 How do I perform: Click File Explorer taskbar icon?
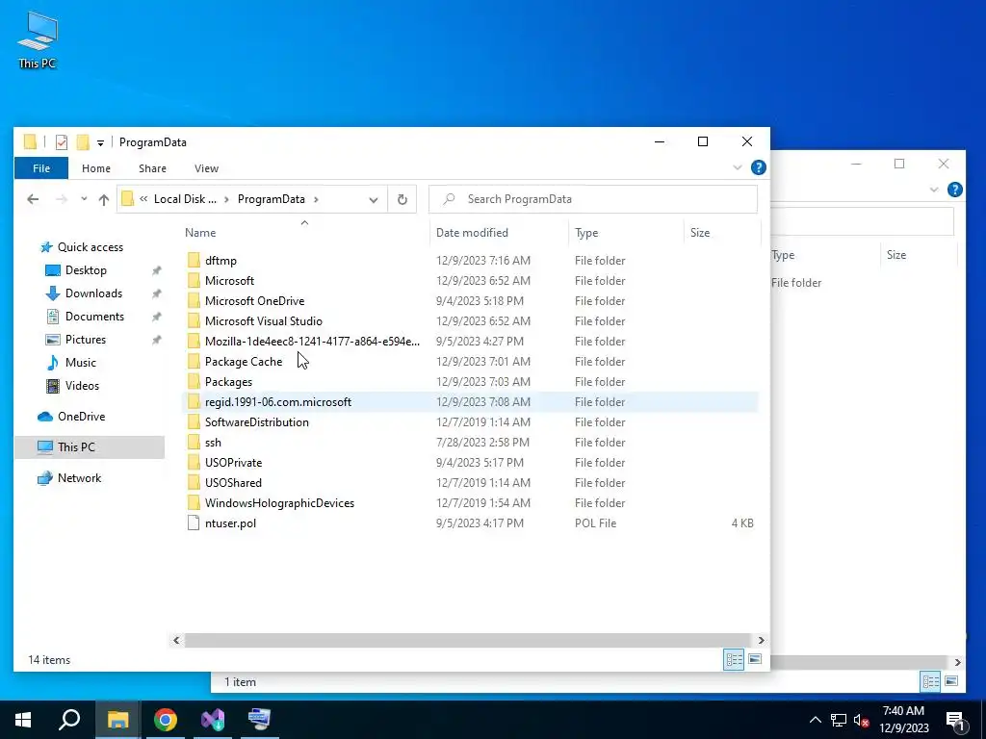(x=117, y=720)
